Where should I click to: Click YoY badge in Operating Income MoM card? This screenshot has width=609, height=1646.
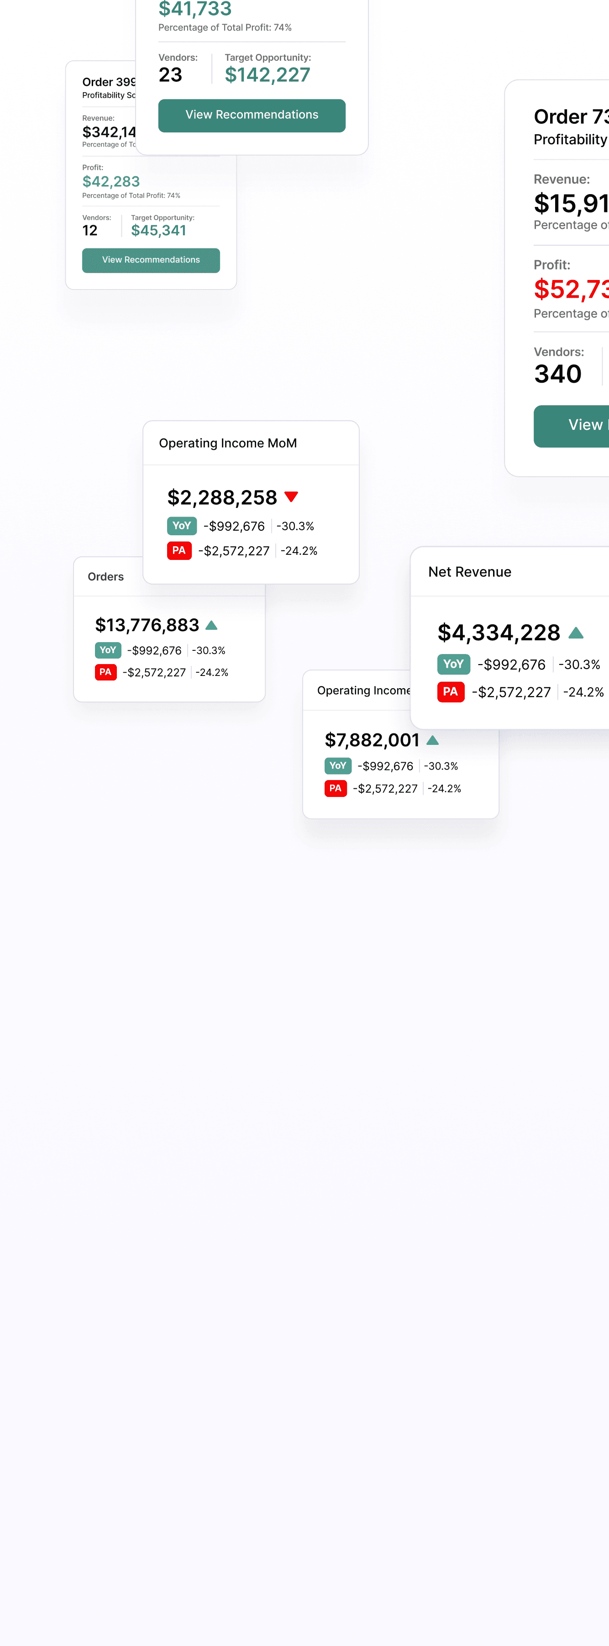point(182,525)
